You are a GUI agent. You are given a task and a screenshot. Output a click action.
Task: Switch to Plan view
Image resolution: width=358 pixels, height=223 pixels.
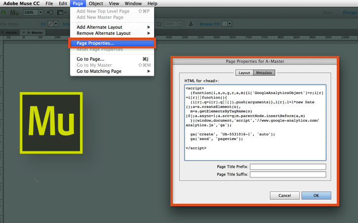(327, 12)
